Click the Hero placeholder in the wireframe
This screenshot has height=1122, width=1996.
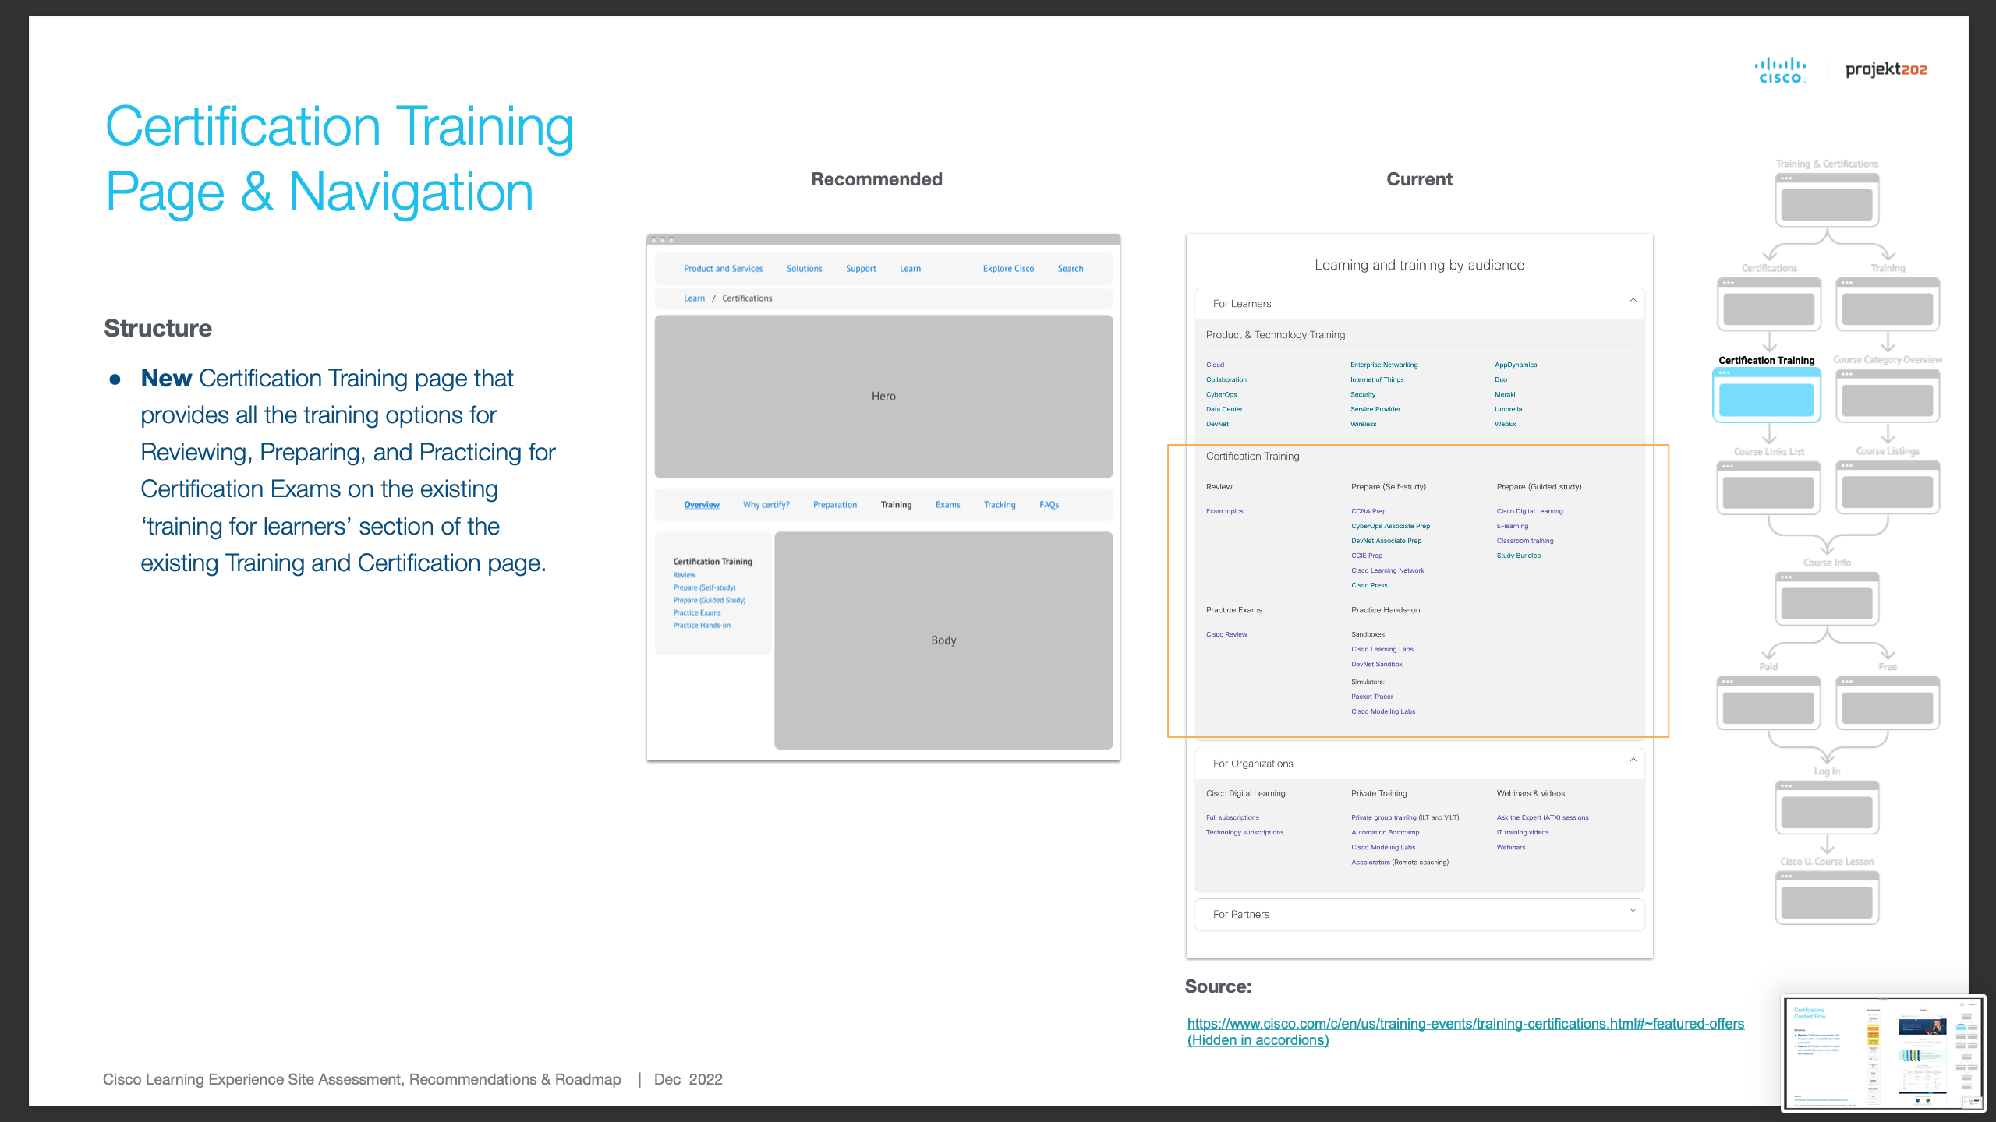click(x=883, y=397)
